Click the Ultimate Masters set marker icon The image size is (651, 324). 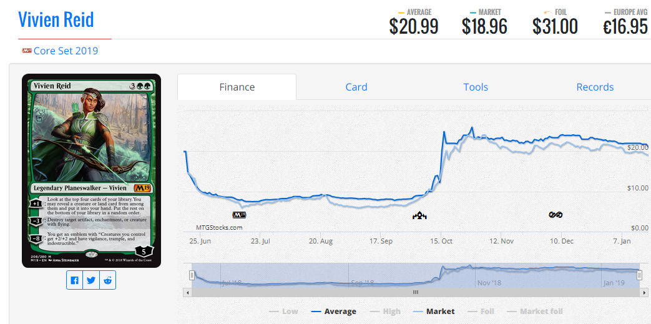556,215
